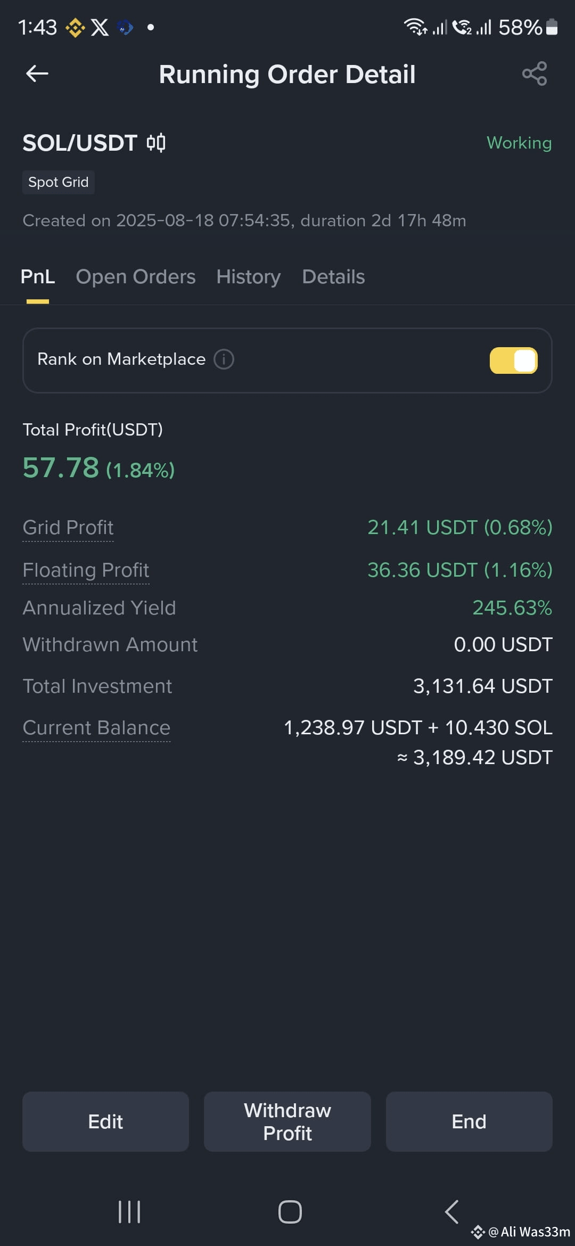Screen dimensions: 575x1246
Task: Open the Details tab
Action: [333, 277]
